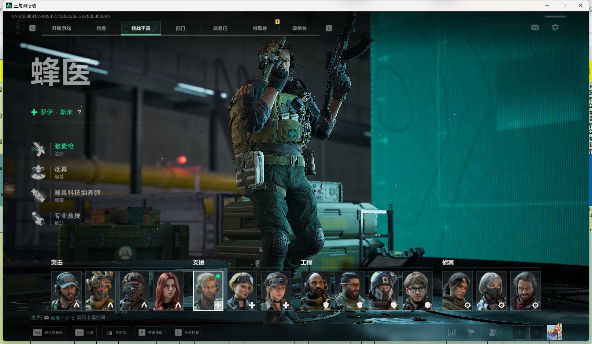The height and width of the screenshot is (344, 592).
Task: Select the red-haired assault operator
Action: (168, 291)
